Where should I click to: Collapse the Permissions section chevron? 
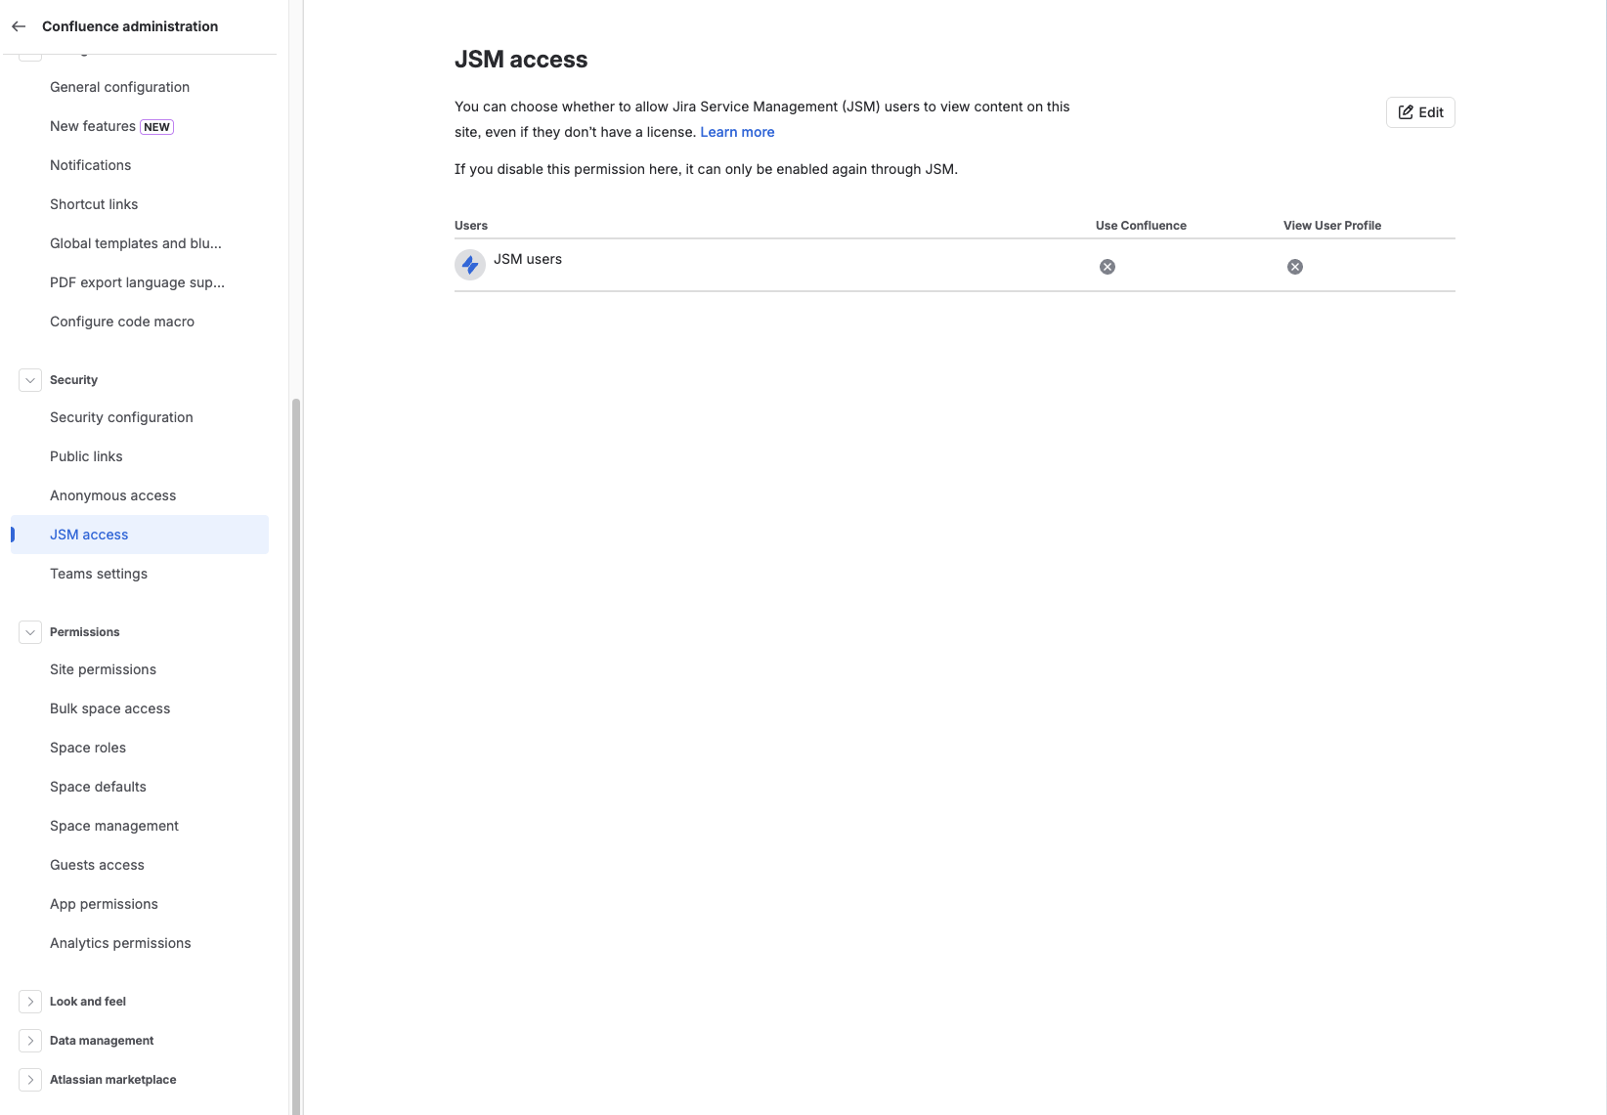click(30, 632)
